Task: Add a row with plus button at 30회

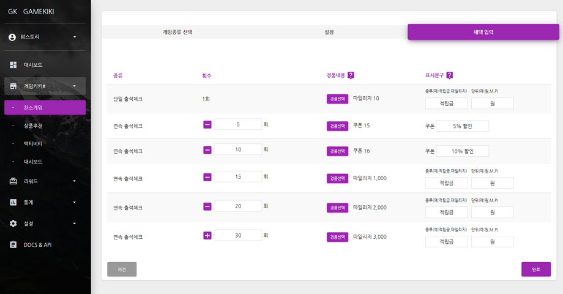Action: [x=207, y=236]
